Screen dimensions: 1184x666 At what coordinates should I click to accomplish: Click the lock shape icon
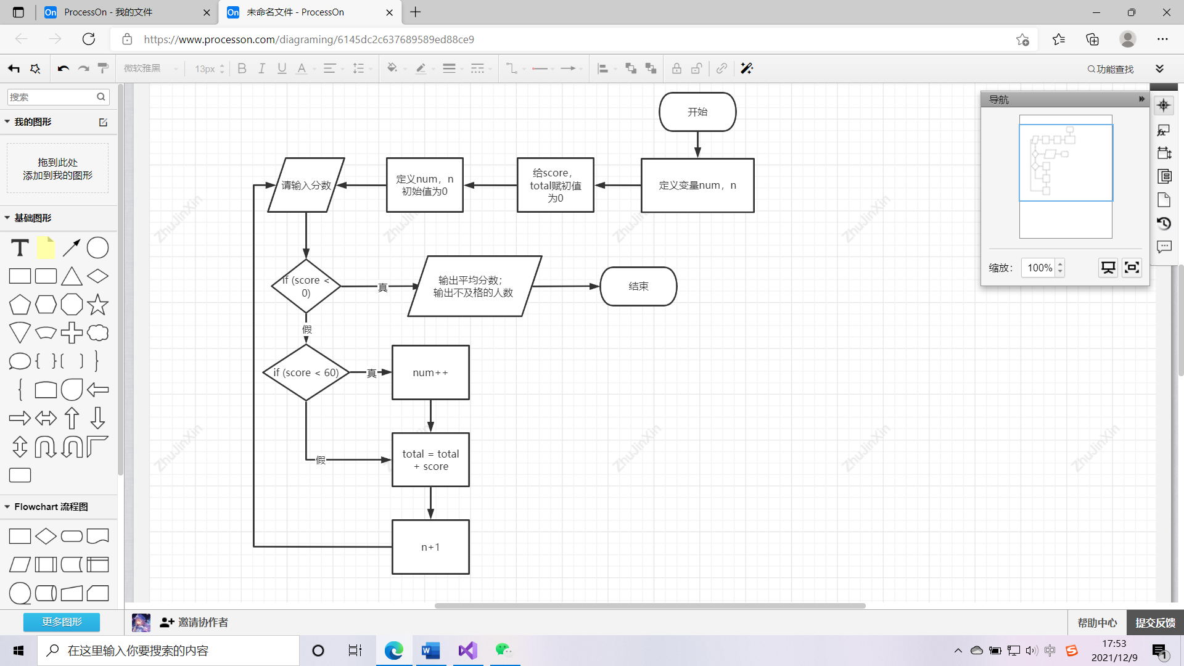(x=676, y=68)
